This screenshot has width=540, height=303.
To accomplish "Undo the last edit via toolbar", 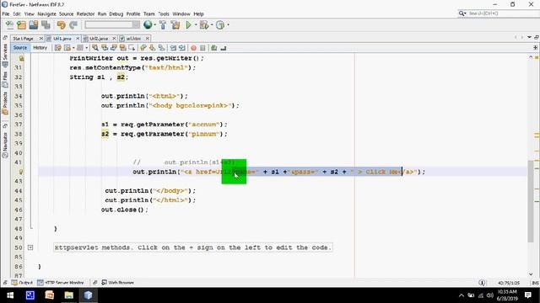I will pyautogui.click(x=62, y=24).
